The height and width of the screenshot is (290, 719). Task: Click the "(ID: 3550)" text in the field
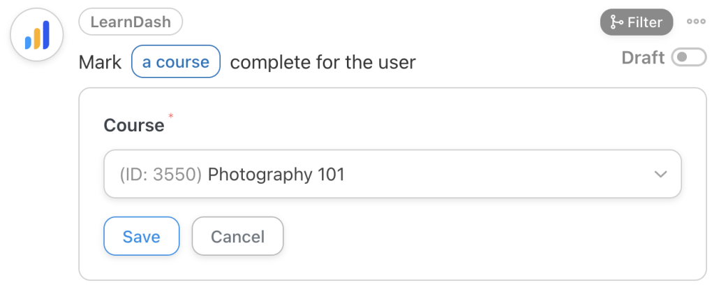point(160,174)
